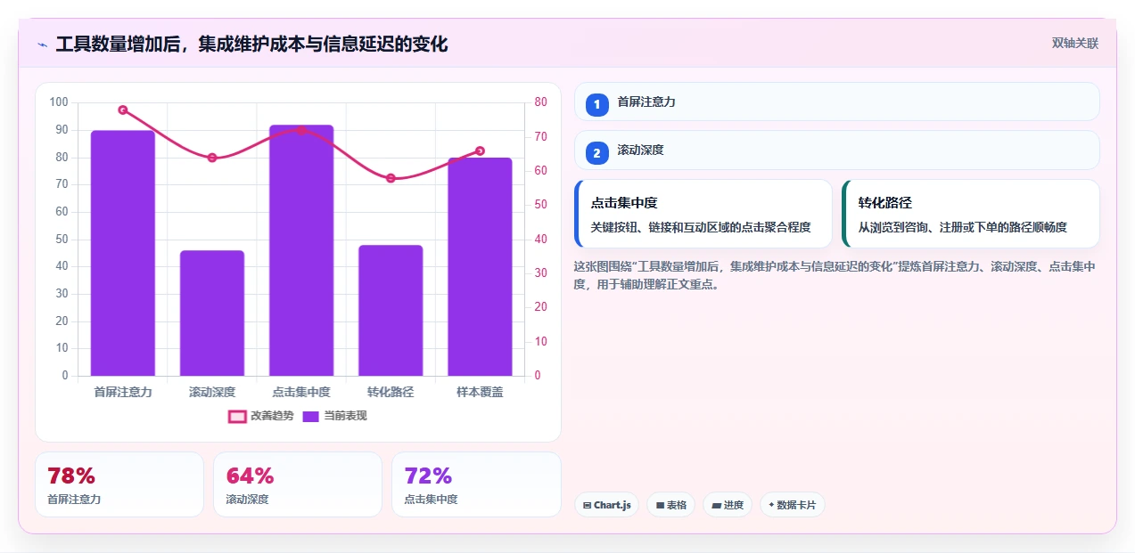1135x553 pixels.
Task: Click the 进度 tag
Action: coord(728,505)
